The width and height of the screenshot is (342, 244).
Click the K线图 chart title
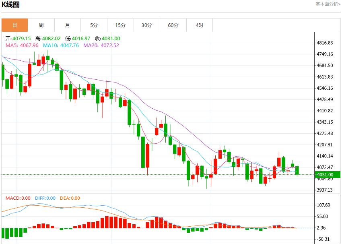coord(10,4)
